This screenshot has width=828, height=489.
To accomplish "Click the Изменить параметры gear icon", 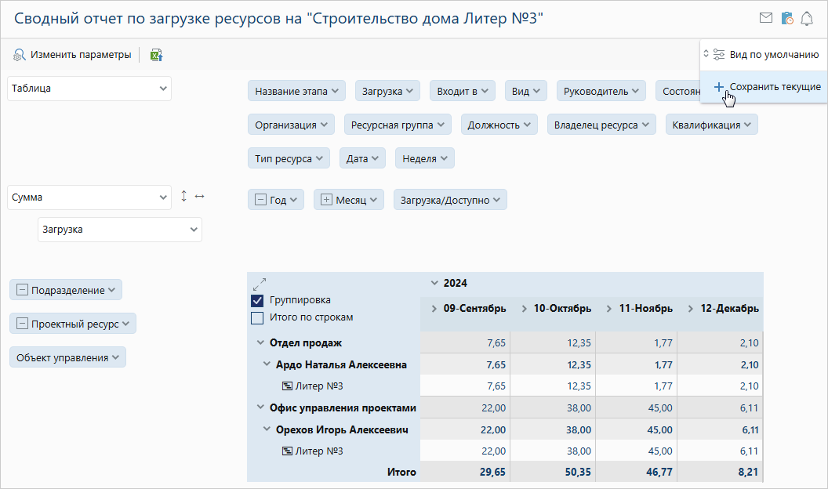I will [x=19, y=55].
